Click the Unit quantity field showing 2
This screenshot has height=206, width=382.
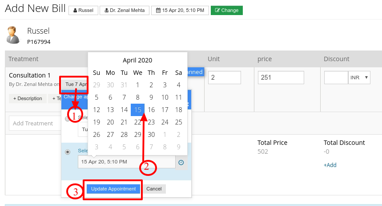(225, 78)
